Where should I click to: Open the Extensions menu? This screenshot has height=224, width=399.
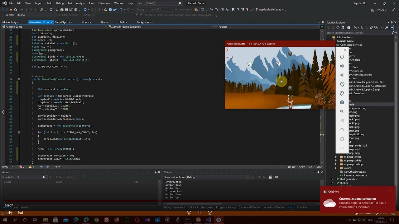point(104,3)
